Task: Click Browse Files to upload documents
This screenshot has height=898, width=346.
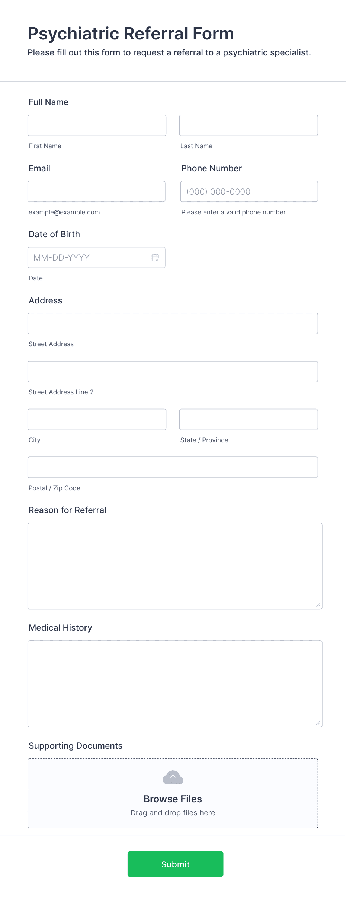Action: click(x=173, y=799)
